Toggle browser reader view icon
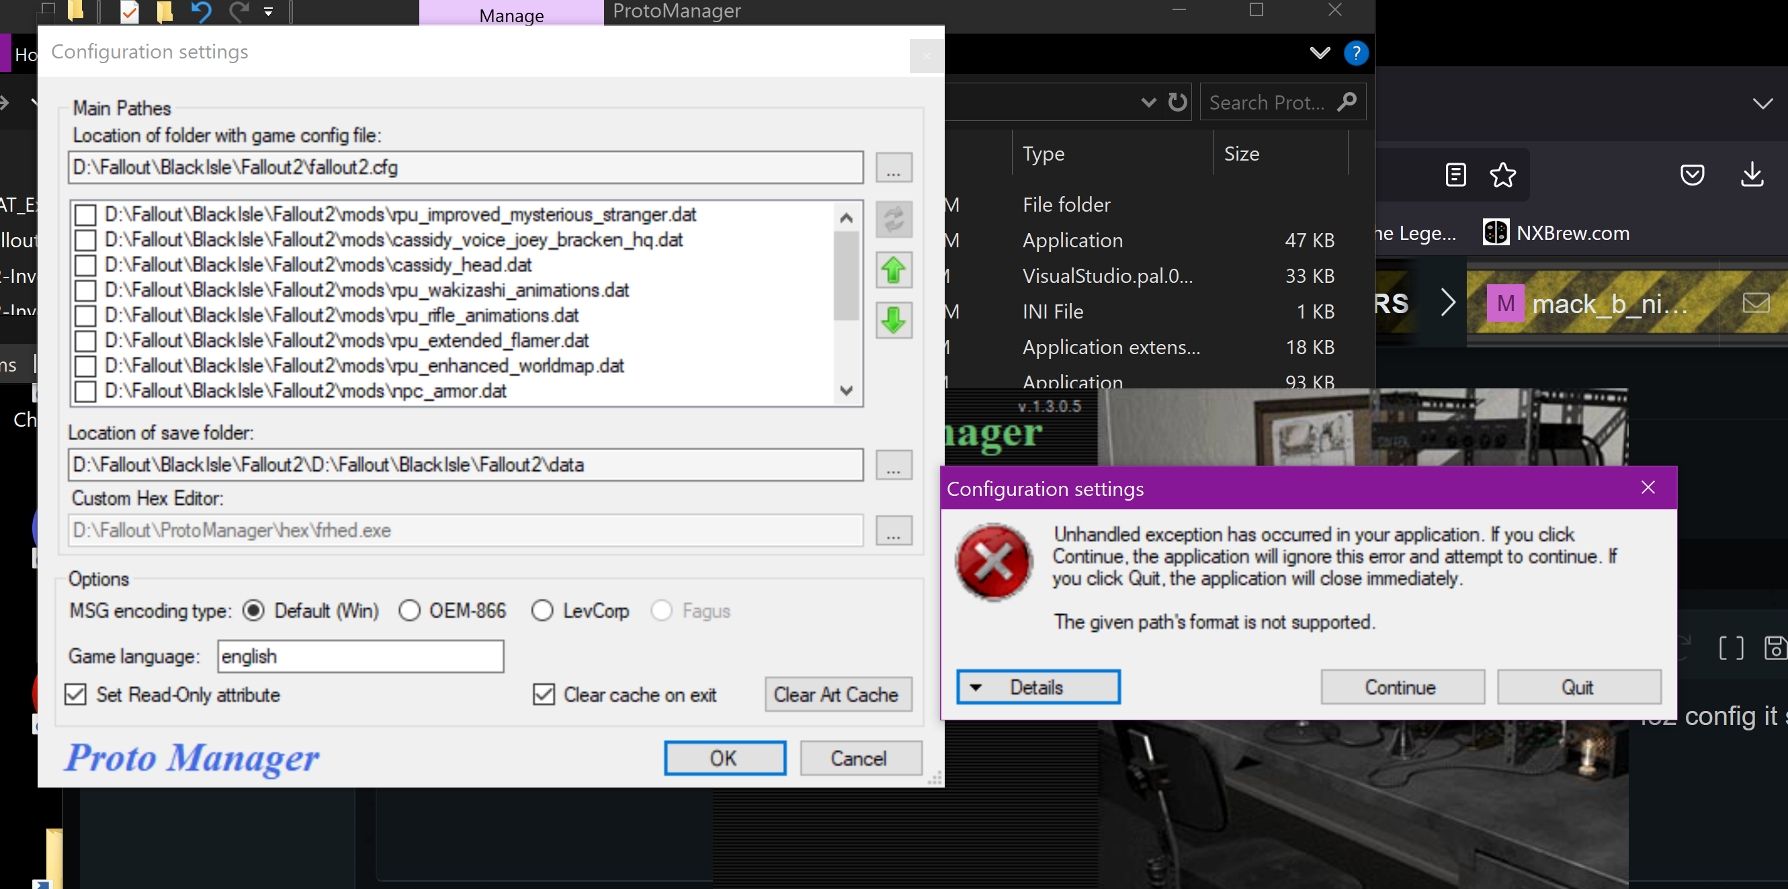This screenshot has width=1788, height=889. pos(1455,175)
